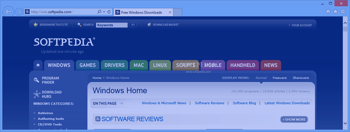Click the Softpedia logo
The width and height of the screenshot is (350, 132).
[64, 42]
